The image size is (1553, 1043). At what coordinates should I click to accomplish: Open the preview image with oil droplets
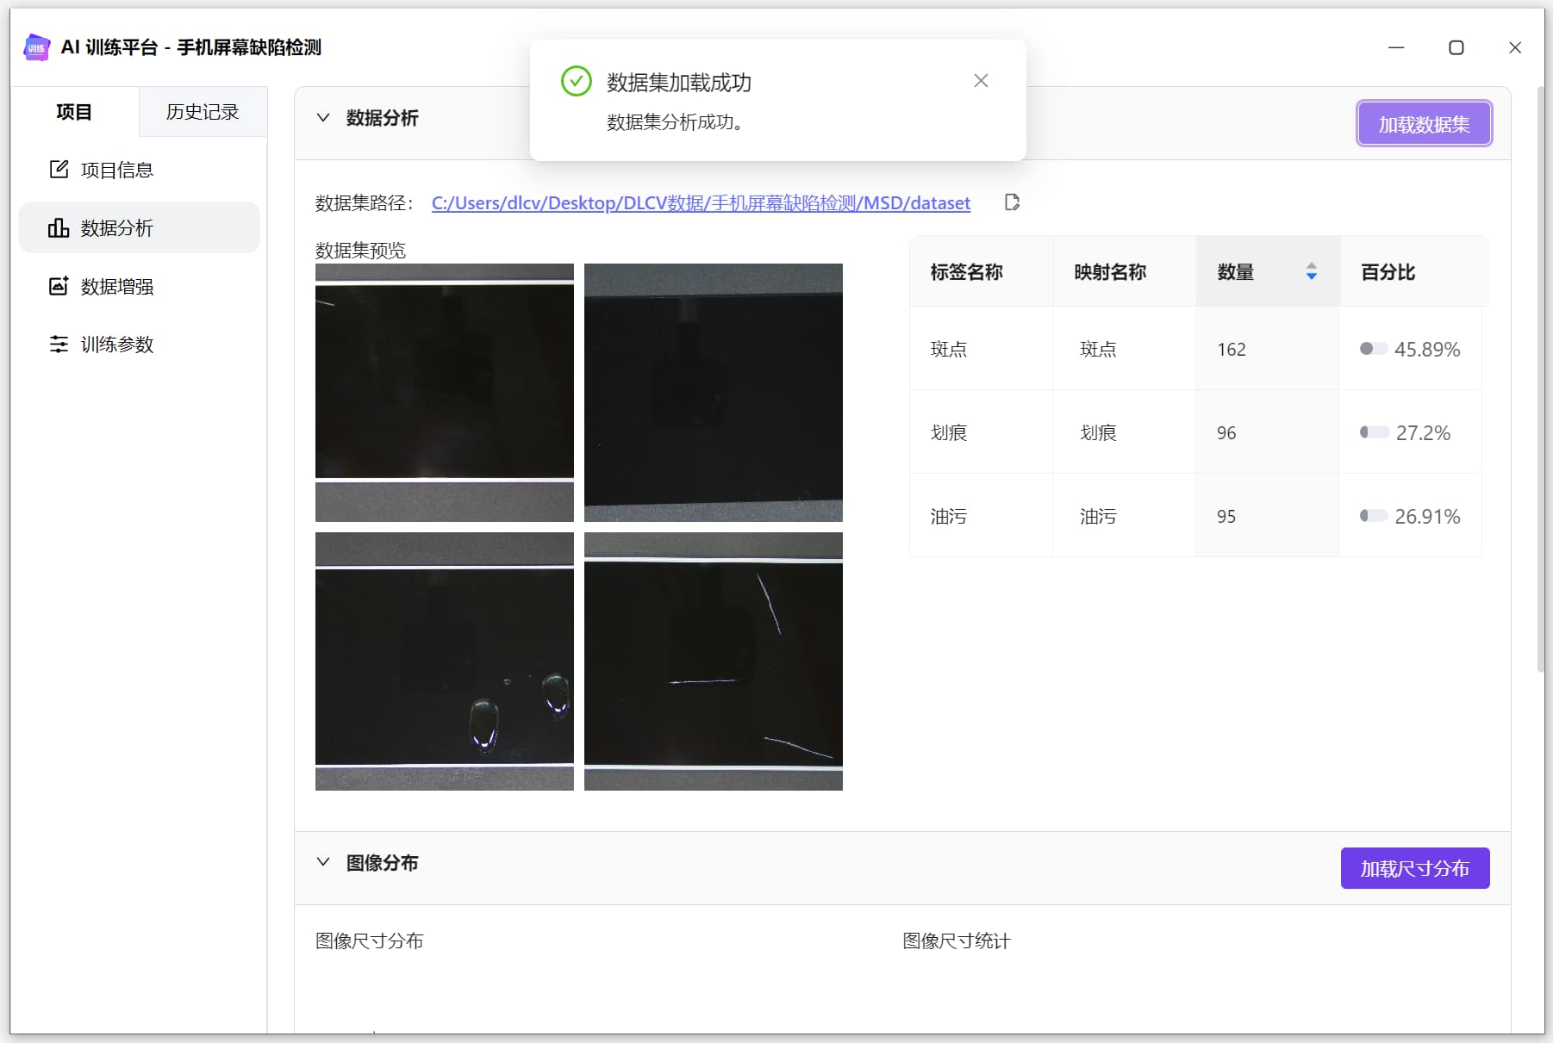(445, 661)
